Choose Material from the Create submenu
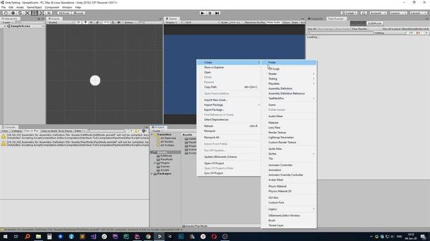Image resolution: width=430 pixels, height=241 pixels. [x=289, y=123]
